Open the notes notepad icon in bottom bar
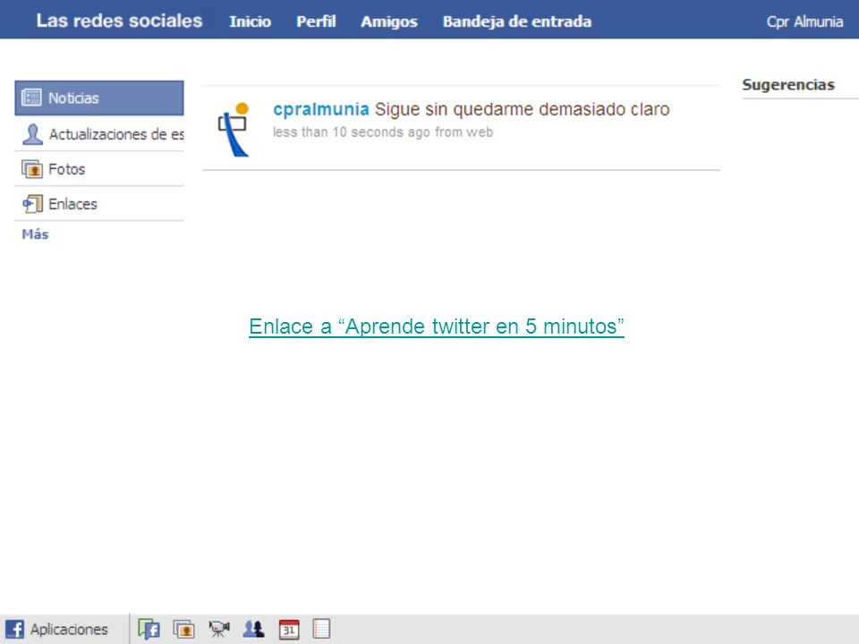 click(321, 629)
